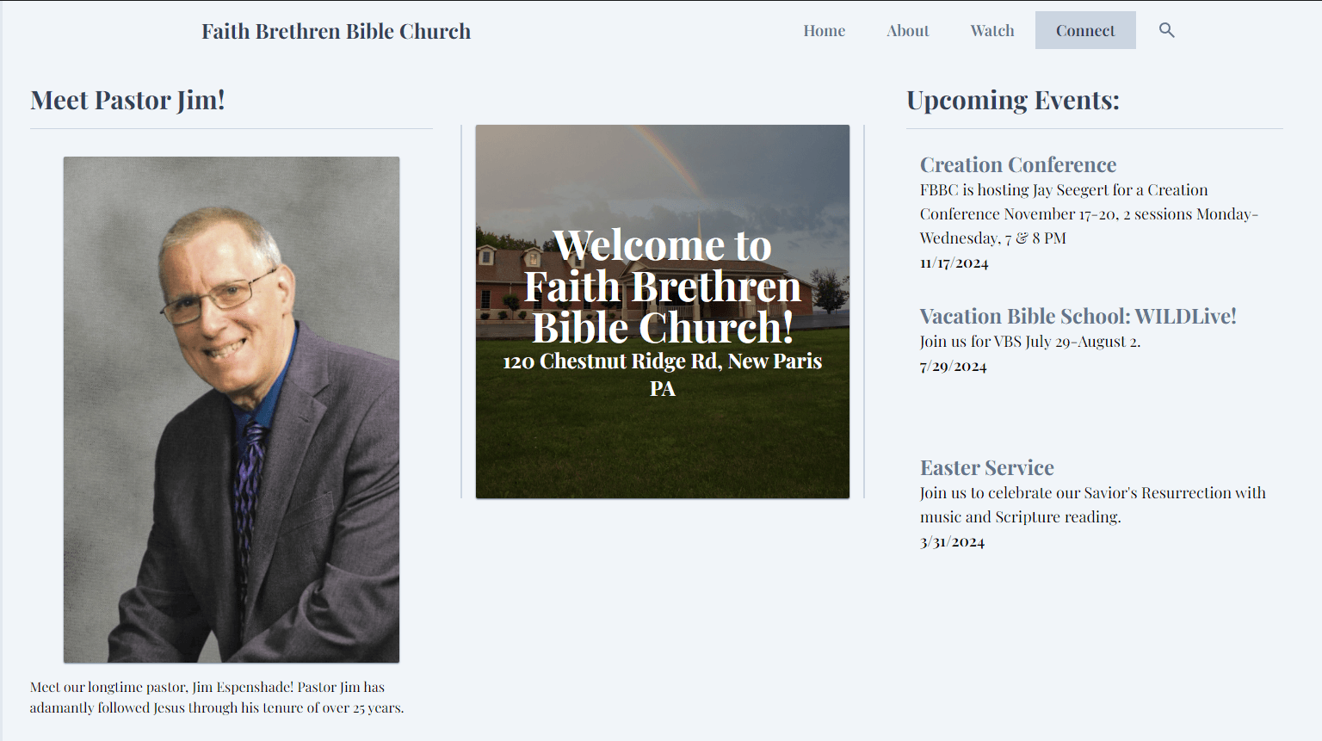The width and height of the screenshot is (1322, 741).
Task: Open the Vacation Bible School: WILDLive! event
Action: click(x=1078, y=316)
